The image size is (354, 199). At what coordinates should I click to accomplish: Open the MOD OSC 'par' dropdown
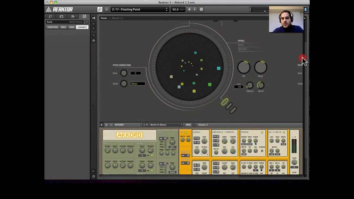[x=185, y=163]
